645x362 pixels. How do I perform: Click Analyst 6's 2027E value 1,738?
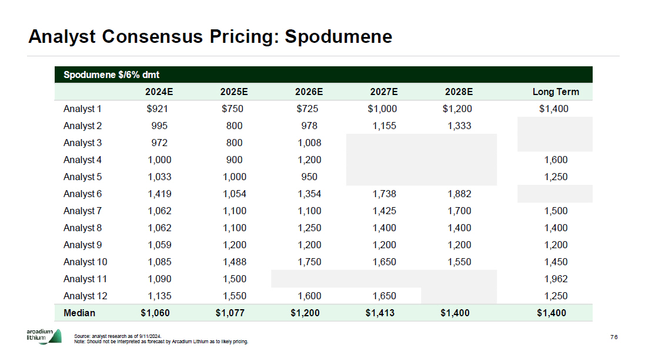click(385, 194)
